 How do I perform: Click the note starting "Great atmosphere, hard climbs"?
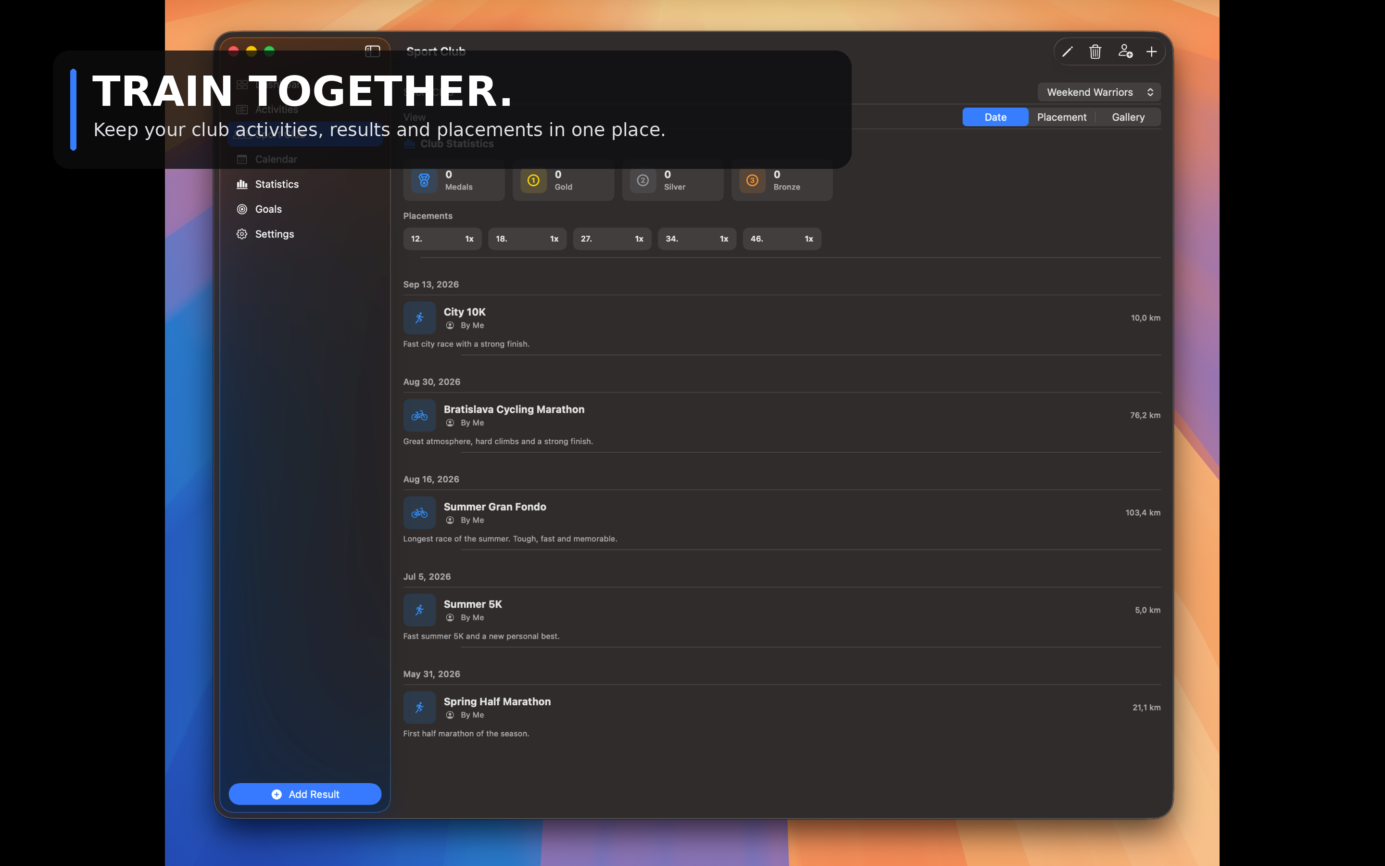pos(498,441)
